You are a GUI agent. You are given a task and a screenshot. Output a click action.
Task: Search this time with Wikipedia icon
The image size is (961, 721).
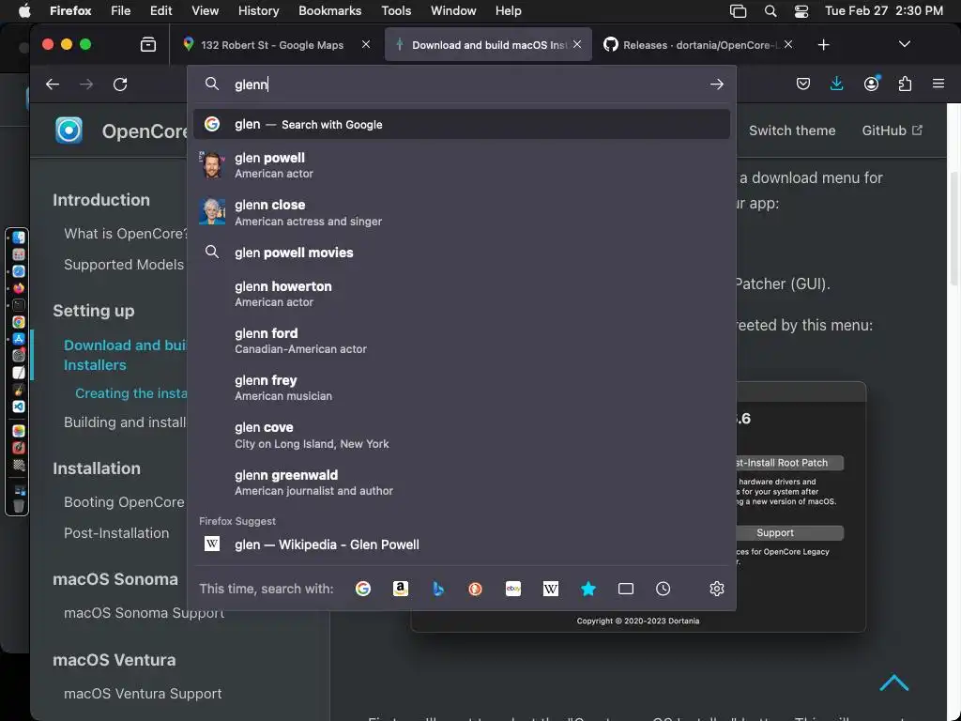tap(550, 589)
